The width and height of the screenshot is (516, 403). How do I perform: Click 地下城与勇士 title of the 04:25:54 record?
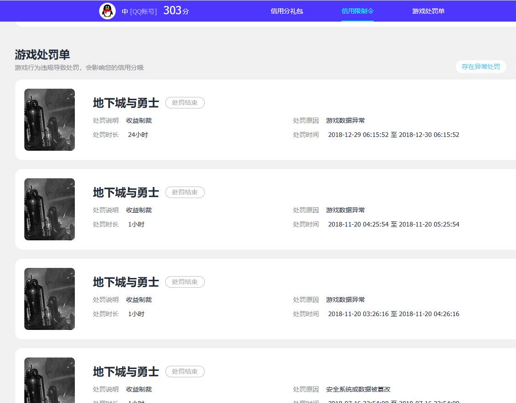coord(126,193)
